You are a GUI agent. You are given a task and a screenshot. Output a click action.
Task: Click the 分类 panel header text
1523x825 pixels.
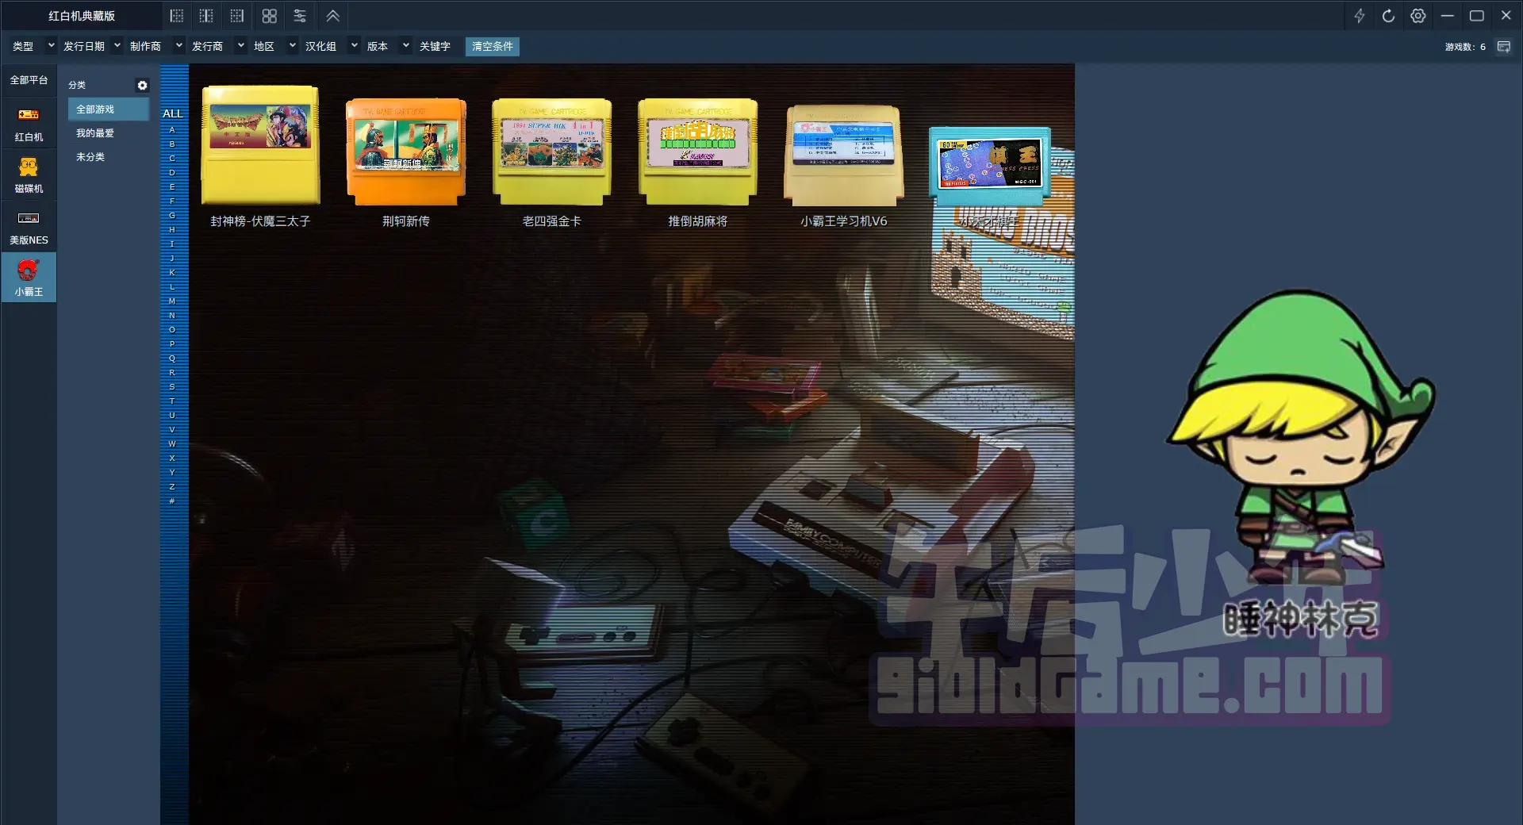pyautogui.click(x=77, y=85)
